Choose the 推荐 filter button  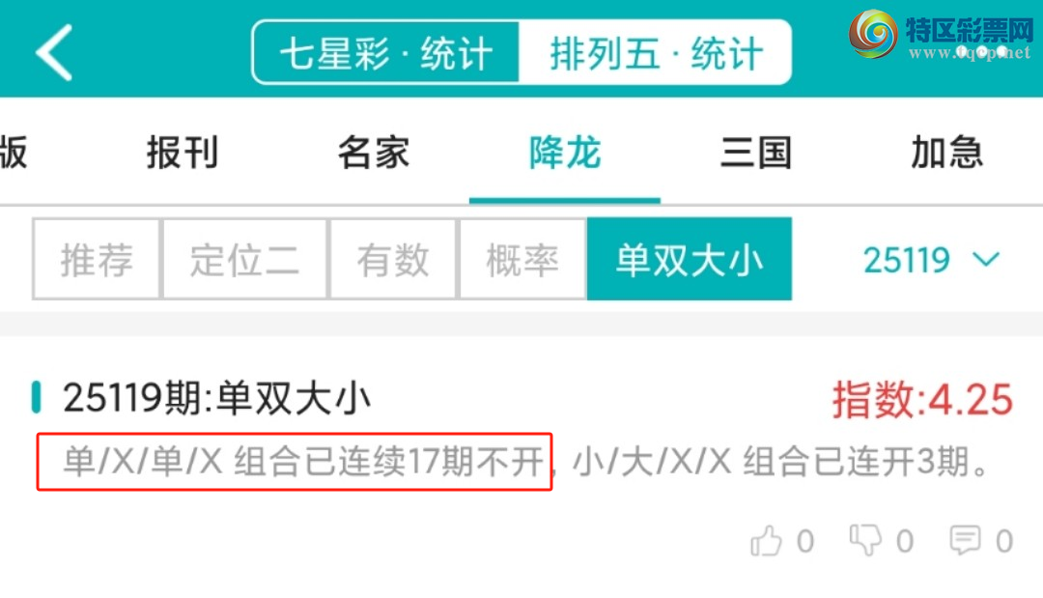[x=97, y=259]
